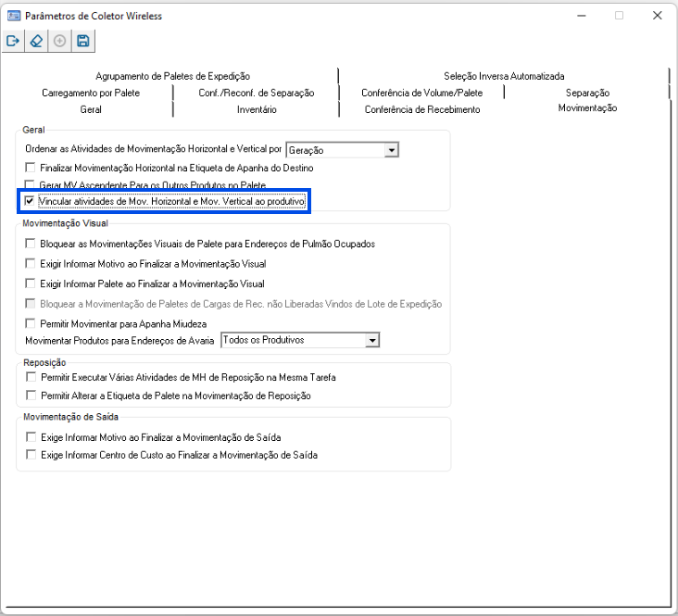Check Permitir Executar Várias Atividades de MH

tap(31, 377)
